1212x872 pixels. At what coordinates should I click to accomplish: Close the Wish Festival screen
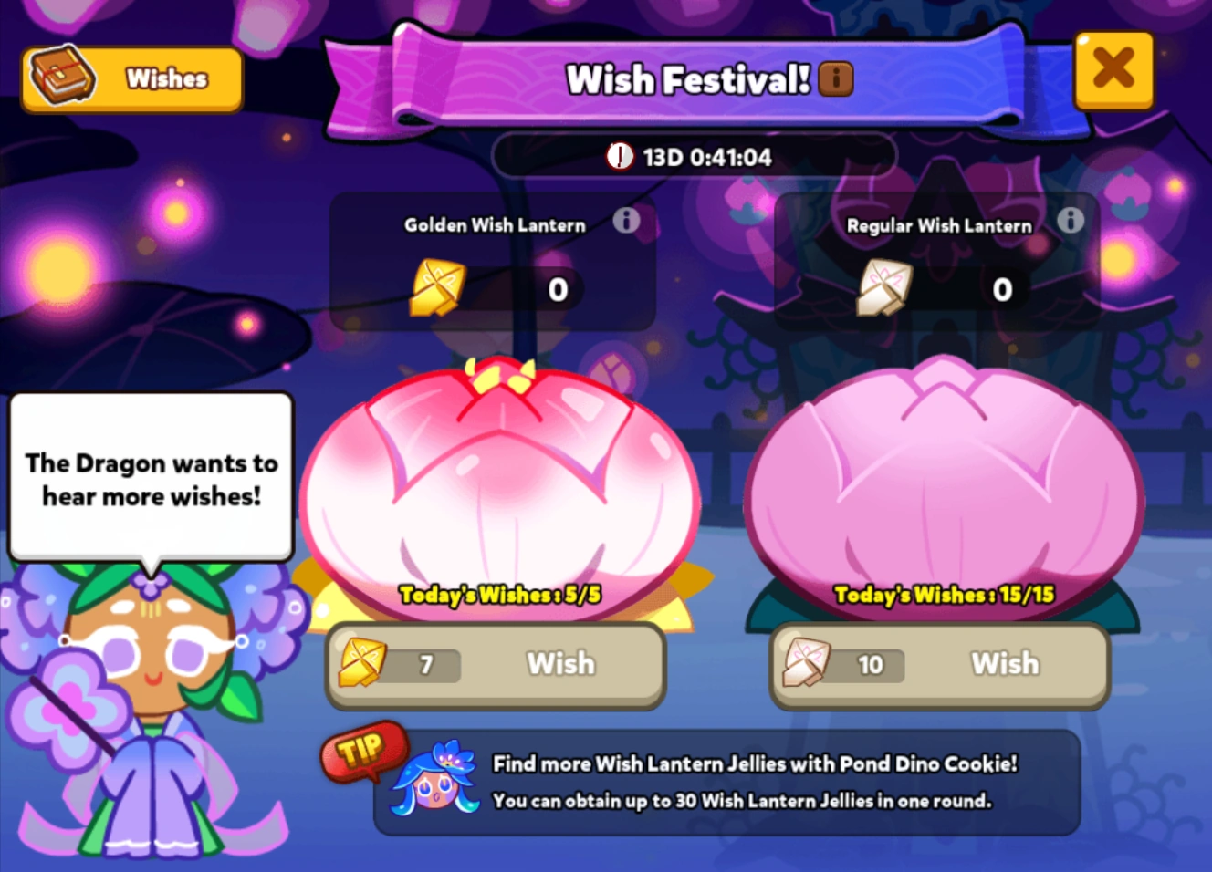coord(1114,70)
